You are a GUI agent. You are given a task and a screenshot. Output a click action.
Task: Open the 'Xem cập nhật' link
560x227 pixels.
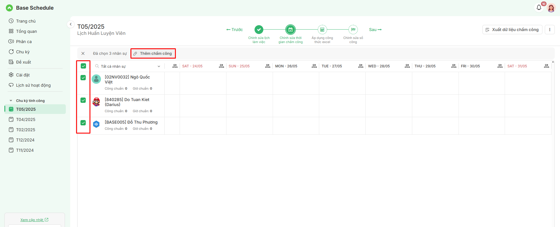coord(34,220)
